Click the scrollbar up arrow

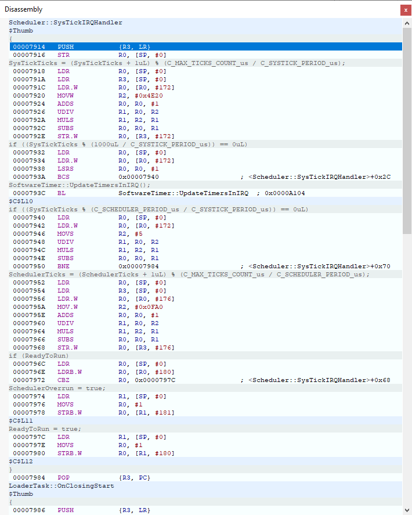[x=407, y=23]
